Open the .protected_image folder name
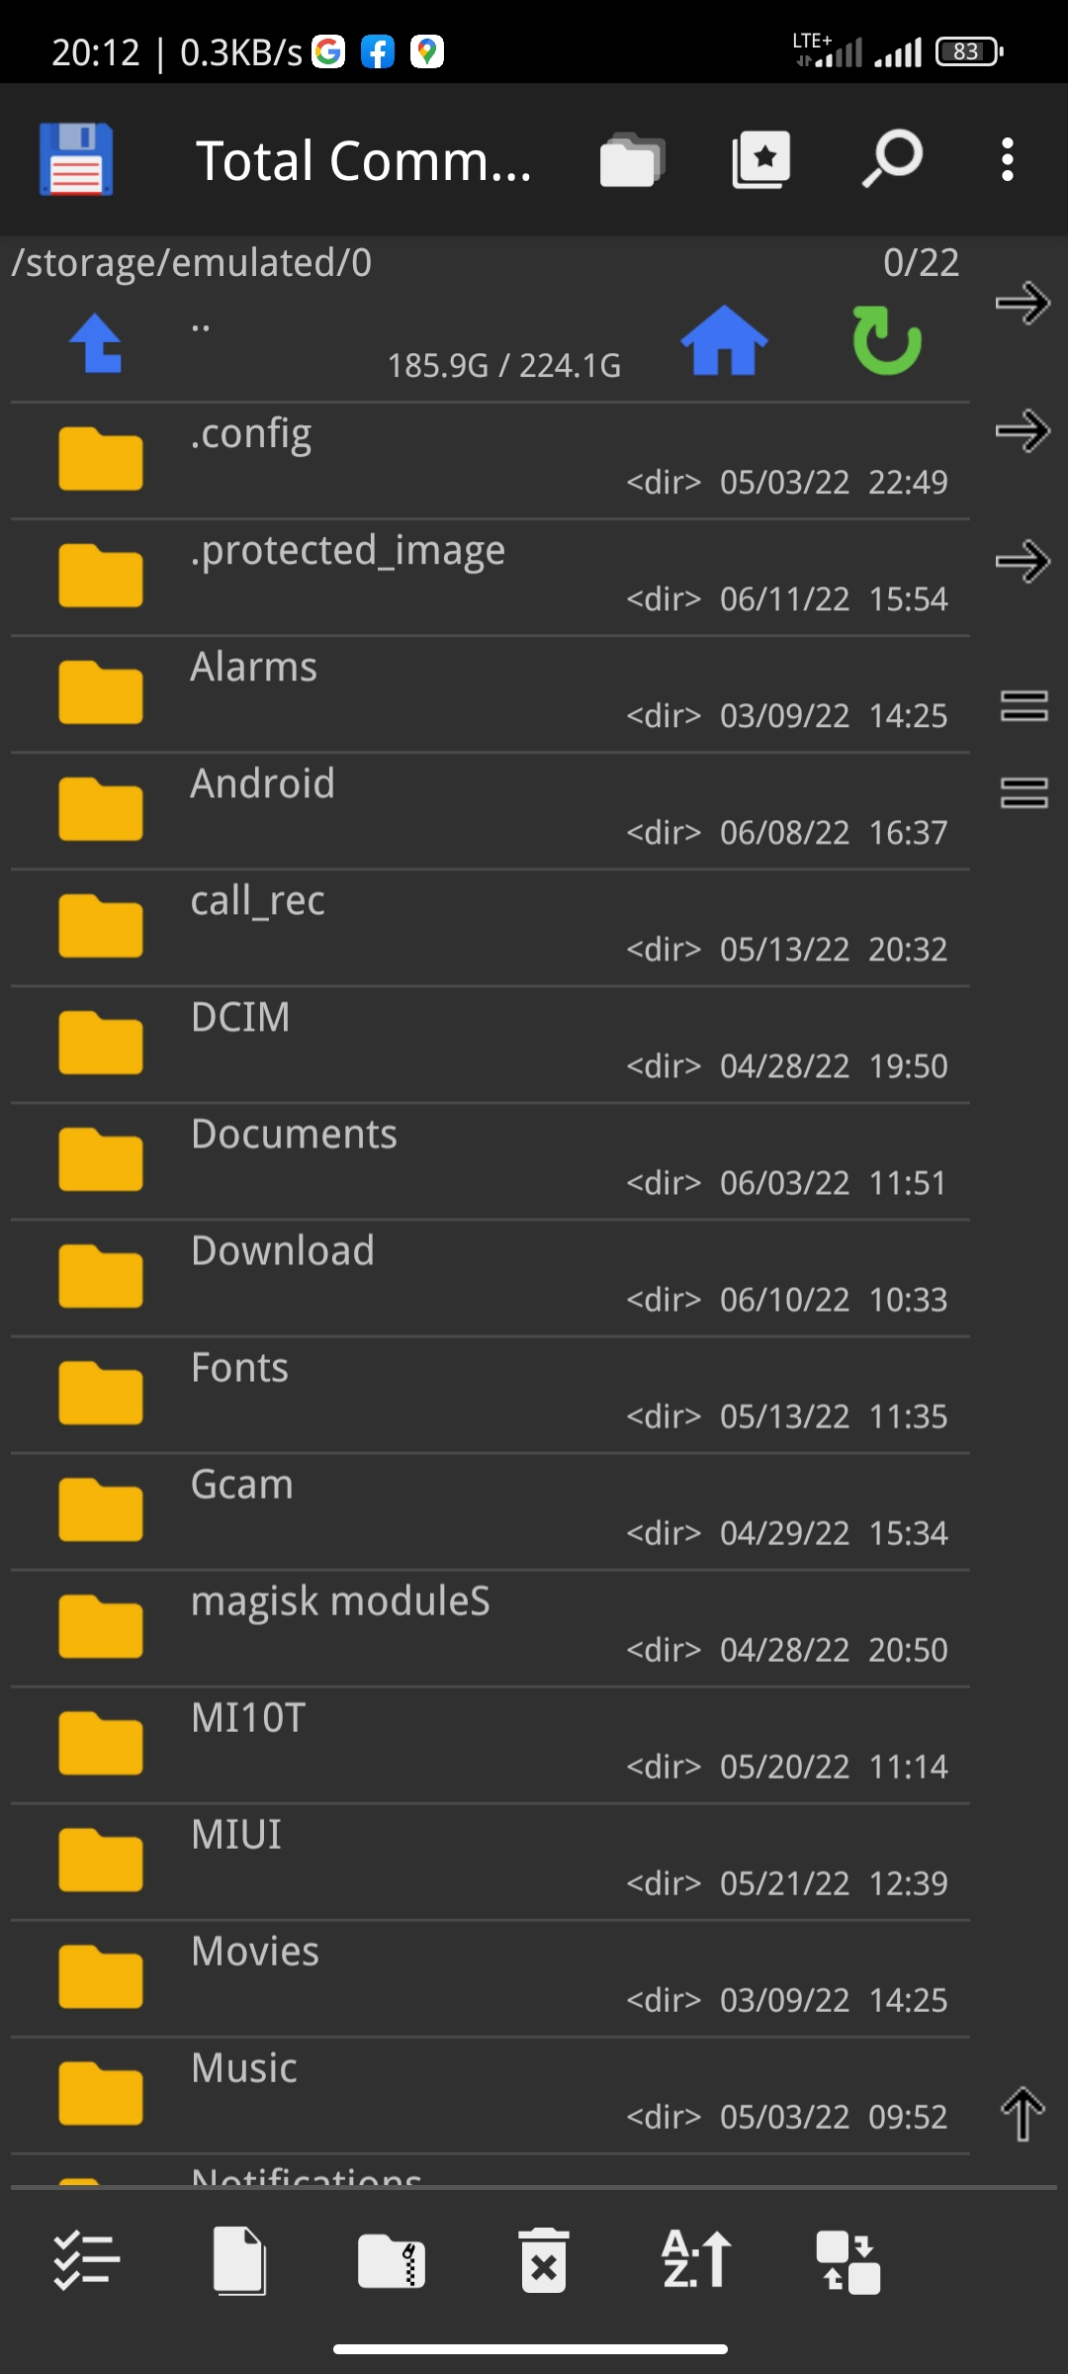 (x=348, y=551)
